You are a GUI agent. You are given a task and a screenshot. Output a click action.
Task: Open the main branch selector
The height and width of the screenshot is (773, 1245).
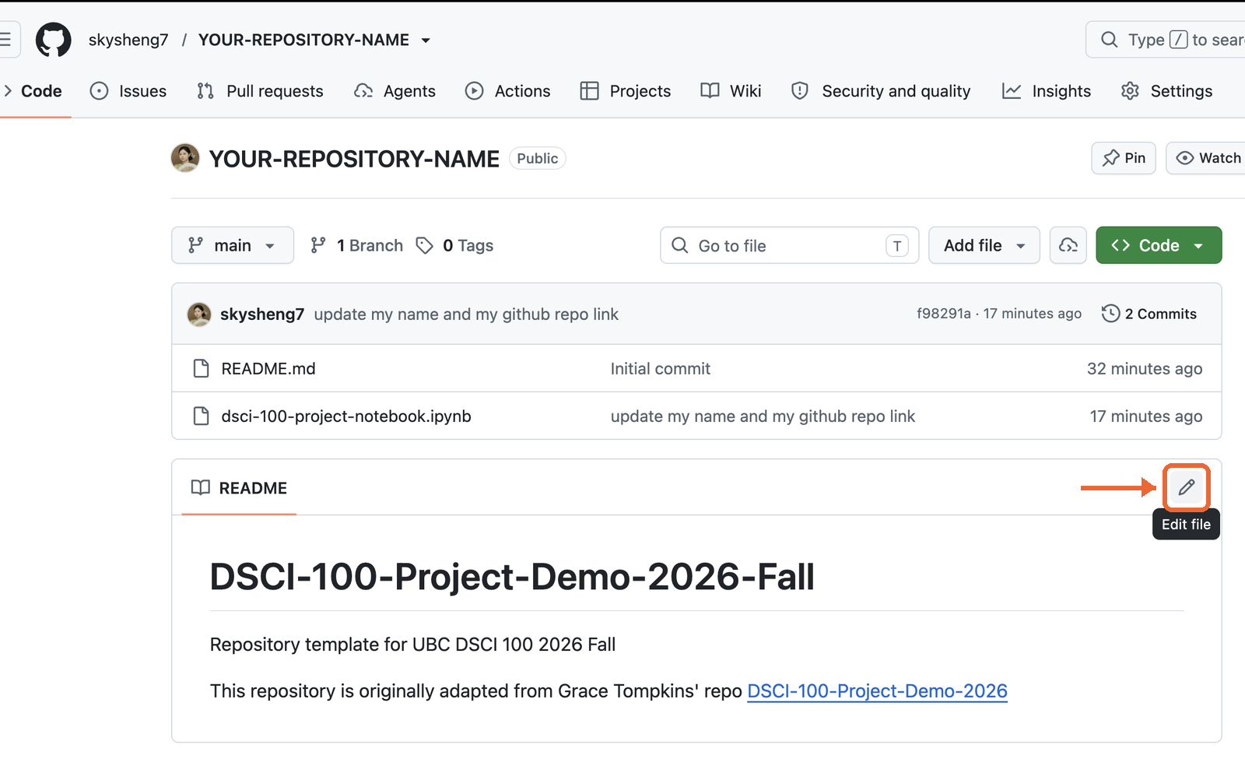coord(233,245)
